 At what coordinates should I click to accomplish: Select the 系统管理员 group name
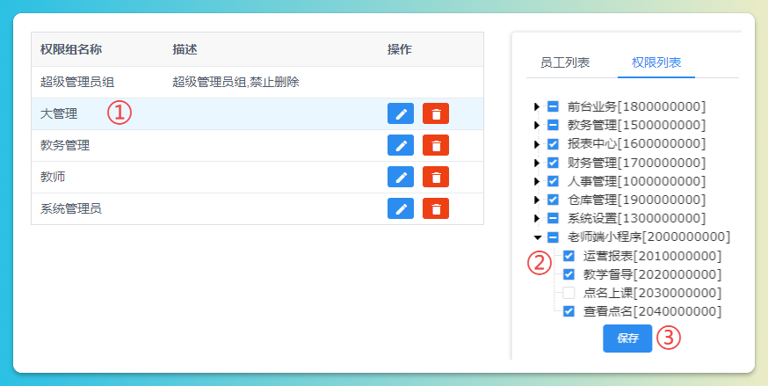pos(71,208)
